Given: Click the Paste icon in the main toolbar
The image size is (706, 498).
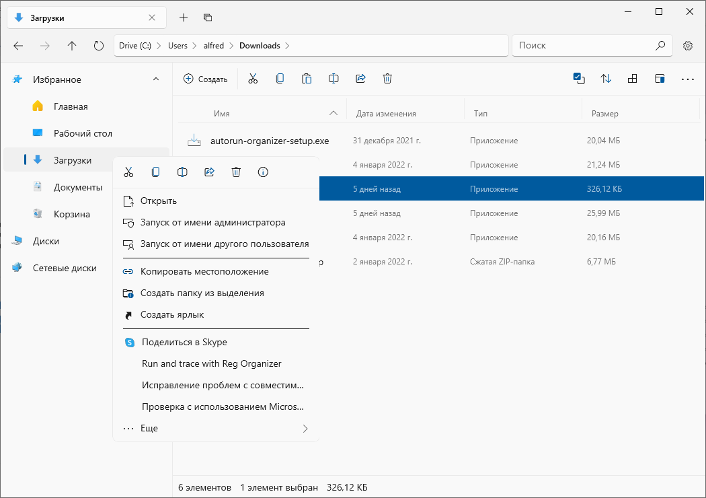Looking at the screenshot, I should pos(307,79).
